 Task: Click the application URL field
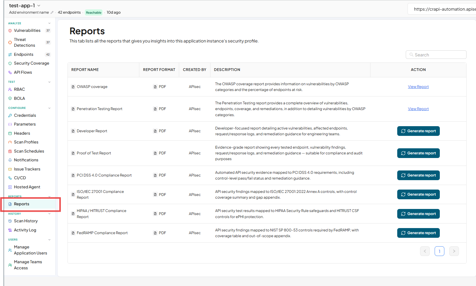442,9
